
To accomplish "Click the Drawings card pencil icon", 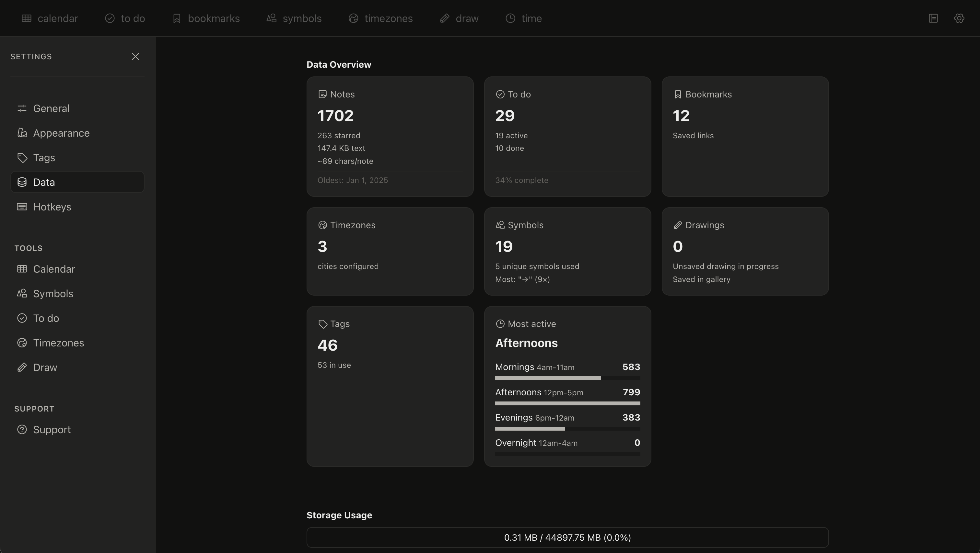I will (x=678, y=225).
